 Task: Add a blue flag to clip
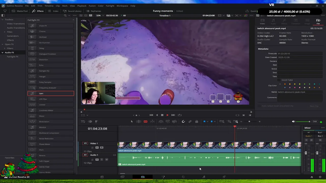coord(204,121)
